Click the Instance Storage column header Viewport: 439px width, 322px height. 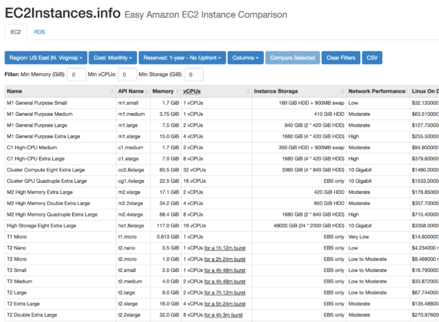coord(275,90)
